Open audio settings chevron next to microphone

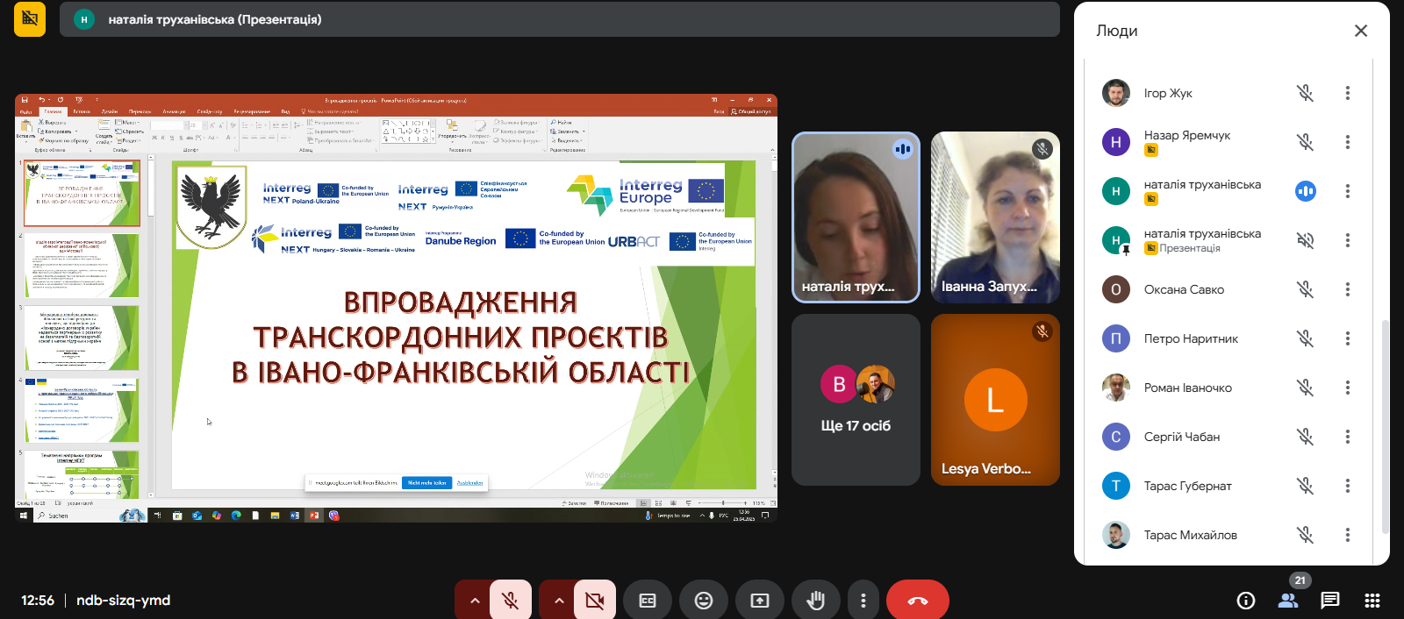pyautogui.click(x=475, y=601)
